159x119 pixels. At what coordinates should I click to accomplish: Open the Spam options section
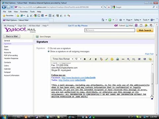(6, 47)
